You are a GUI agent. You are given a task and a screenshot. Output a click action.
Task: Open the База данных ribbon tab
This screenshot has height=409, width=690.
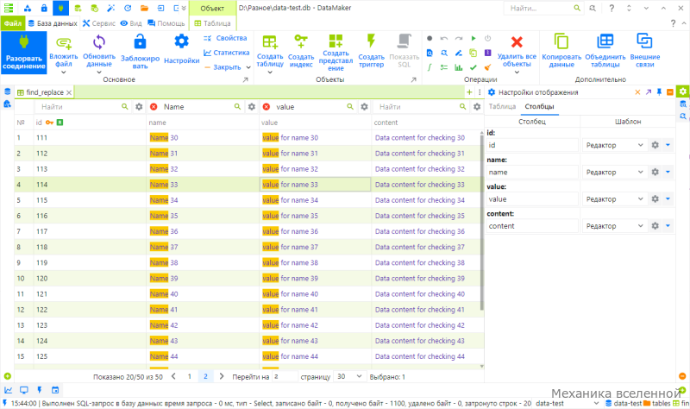53,23
